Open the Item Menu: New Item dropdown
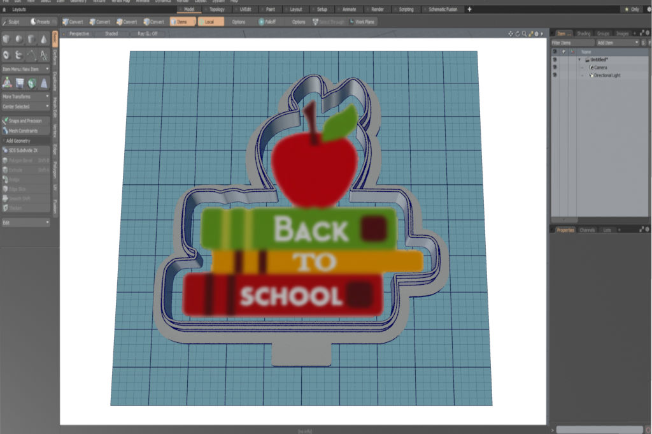 [x=25, y=69]
